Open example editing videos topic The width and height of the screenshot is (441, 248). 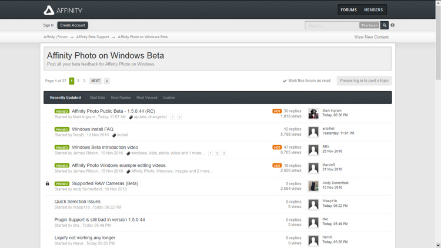pyautogui.click(x=119, y=165)
